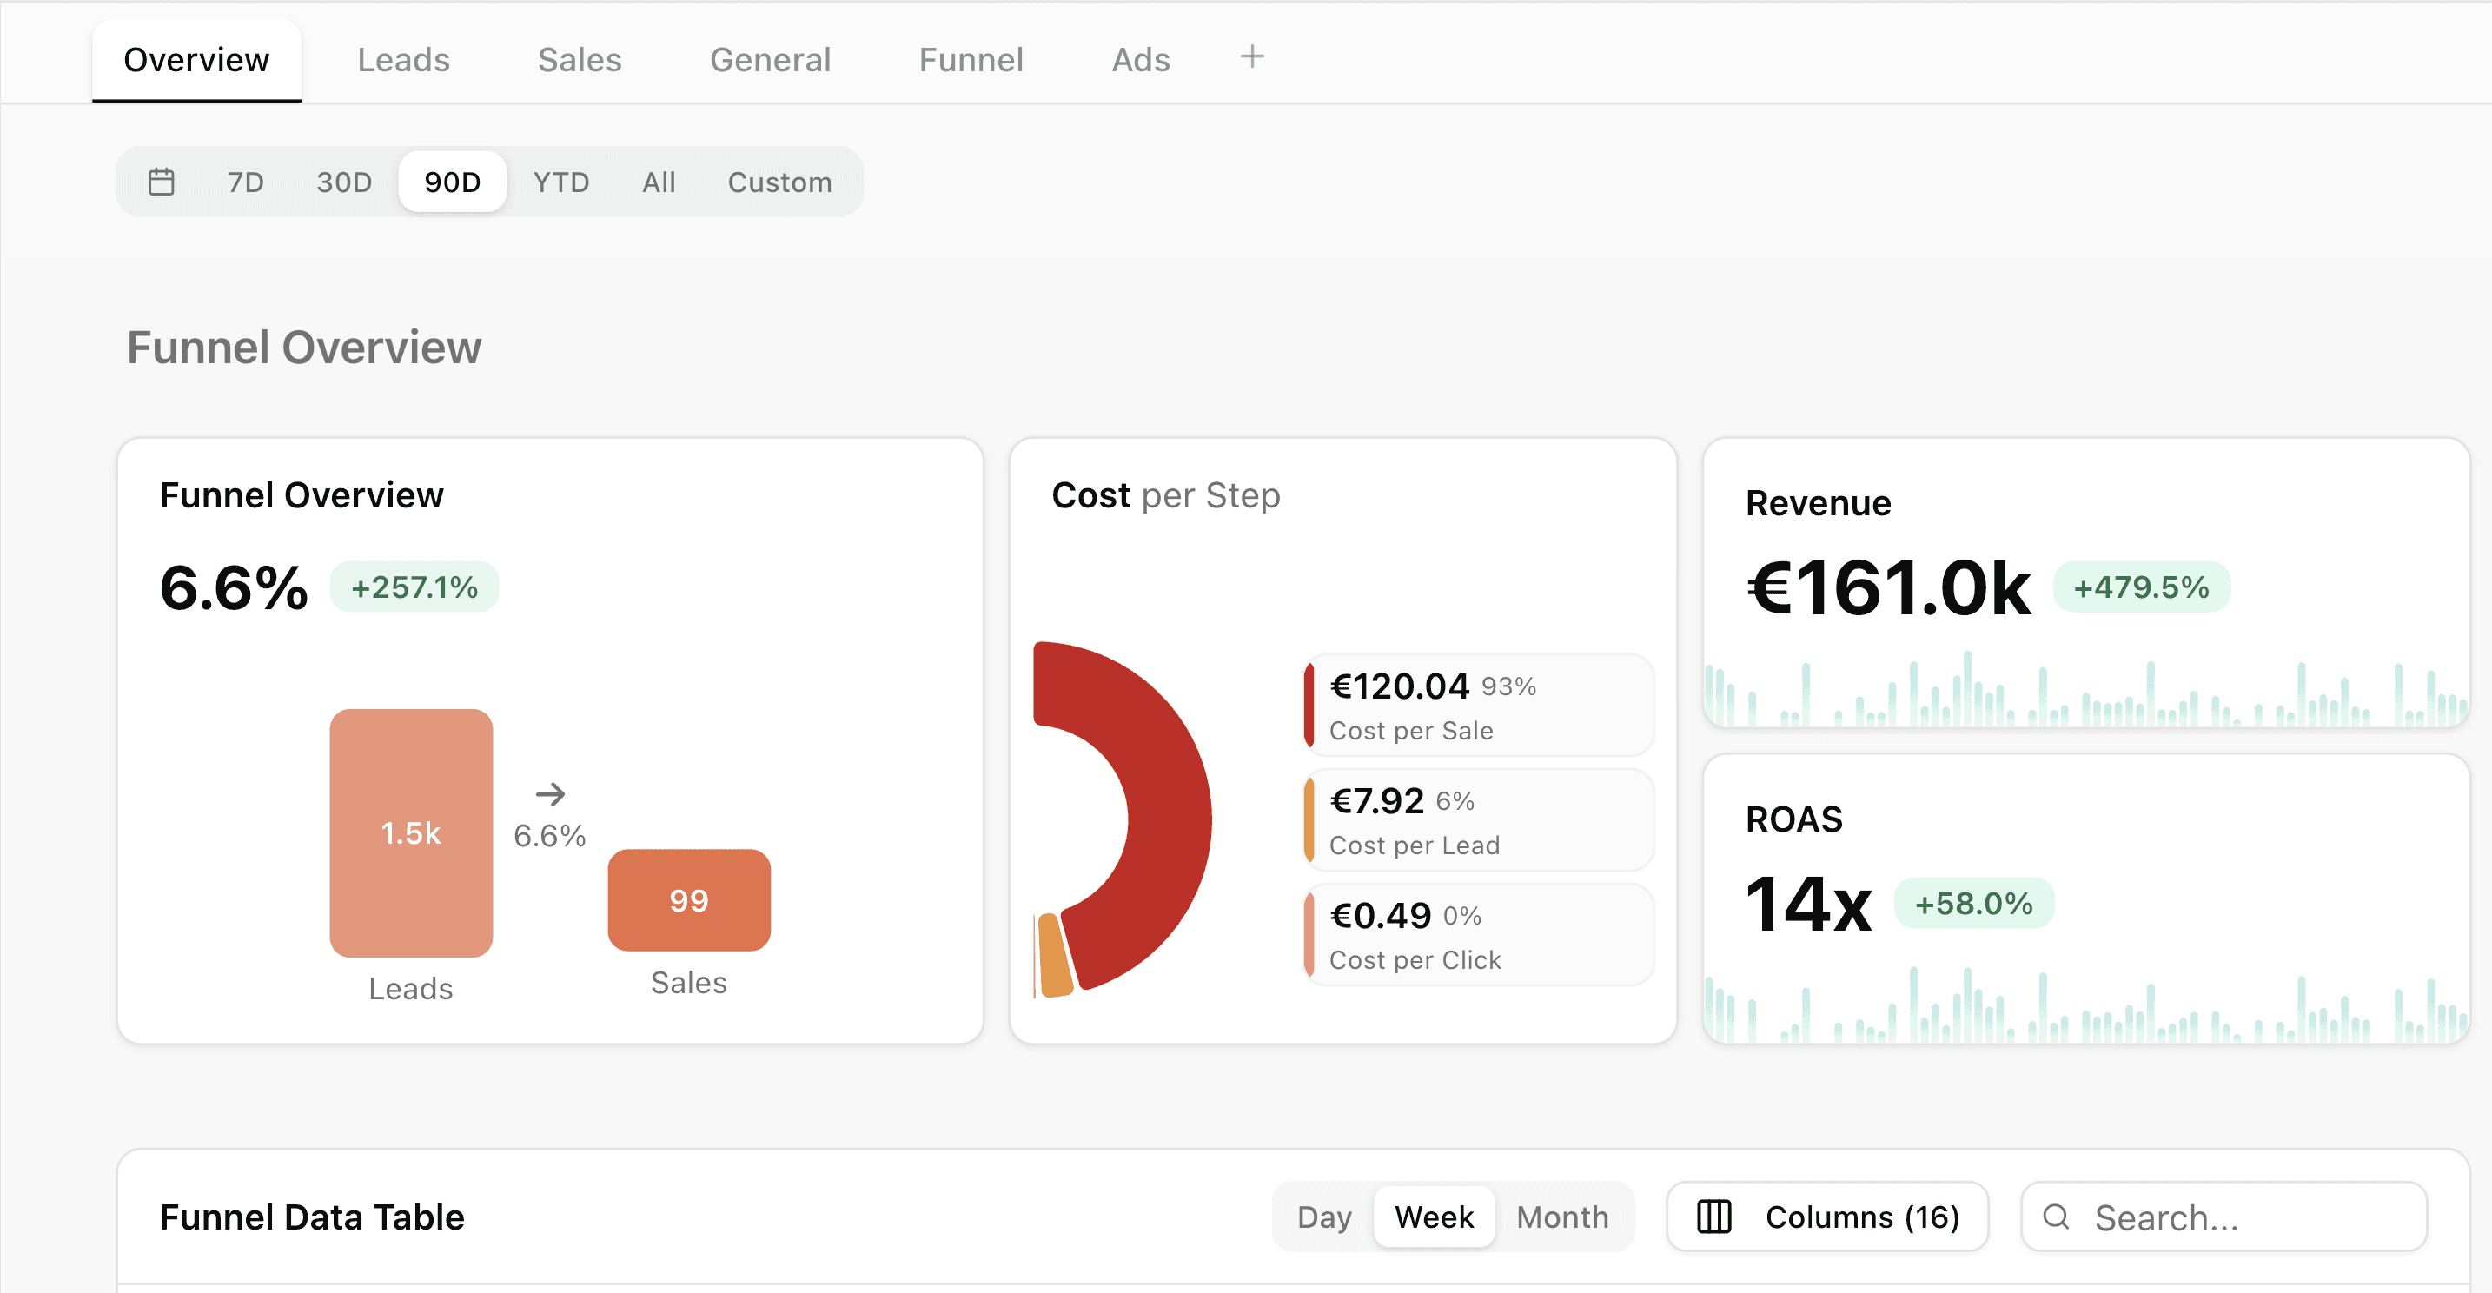Switch to the Leads tab

point(403,60)
